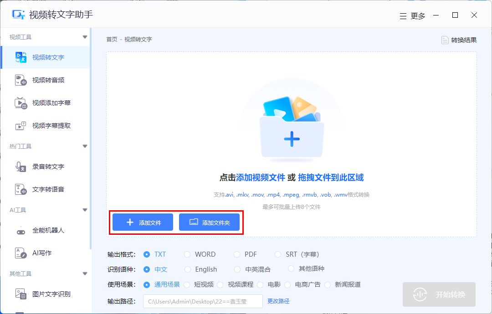The image size is (492, 314).
Task: Click the sidebar vertical scrollbar
Action: click(91, 138)
